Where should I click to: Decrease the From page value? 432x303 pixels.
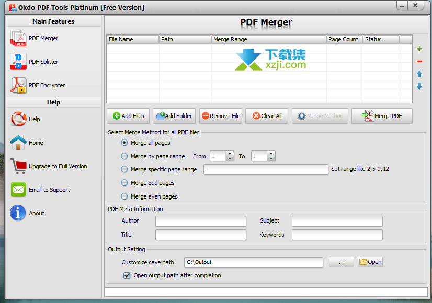pyautogui.click(x=230, y=158)
